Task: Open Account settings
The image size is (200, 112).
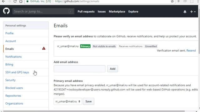Action: click(x=26, y=41)
